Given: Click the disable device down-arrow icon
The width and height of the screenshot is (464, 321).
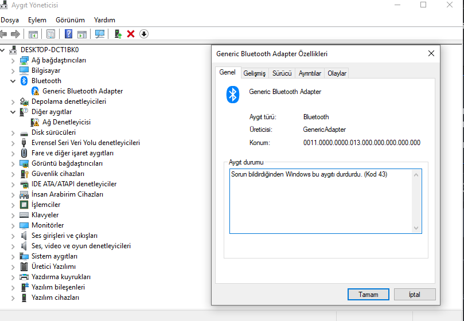Looking at the screenshot, I should [x=144, y=34].
